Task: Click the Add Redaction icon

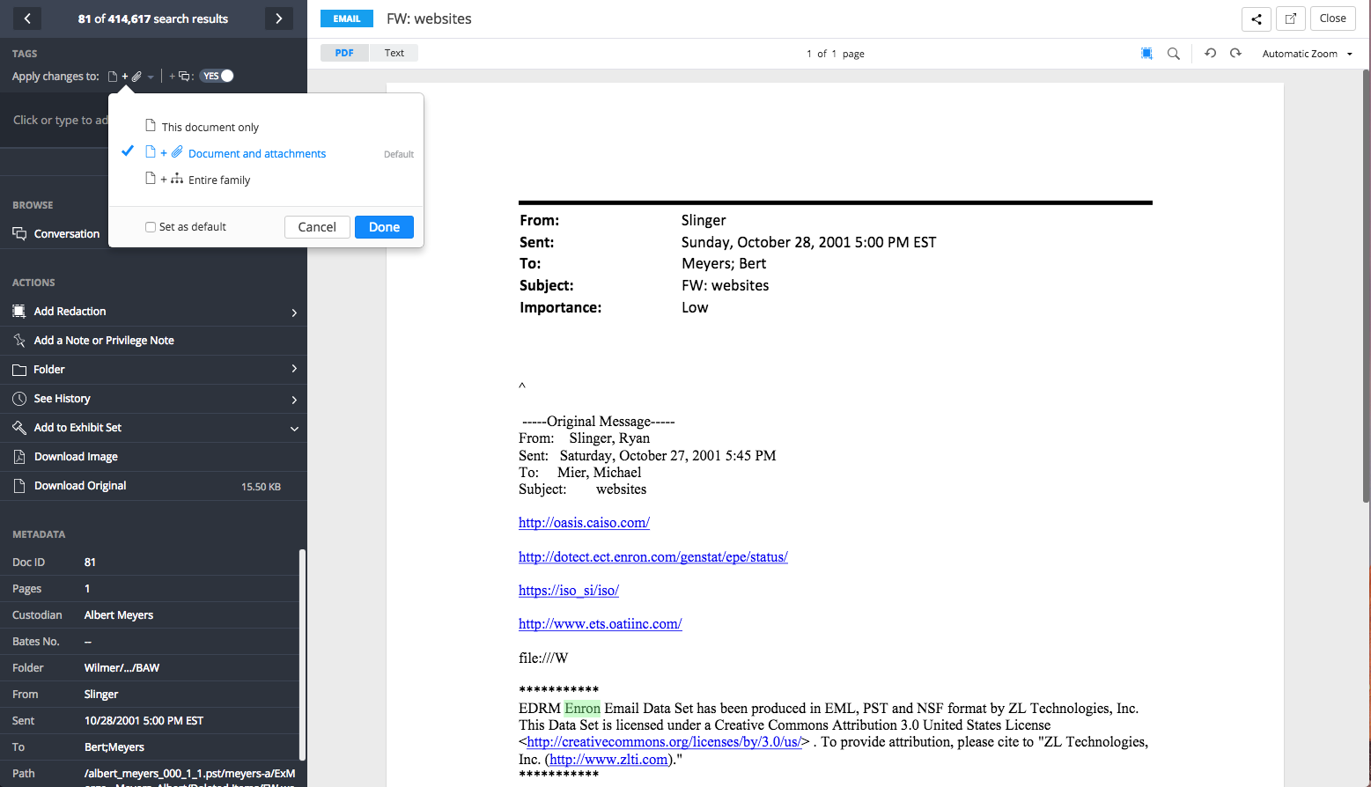Action: tap(19, 311)
